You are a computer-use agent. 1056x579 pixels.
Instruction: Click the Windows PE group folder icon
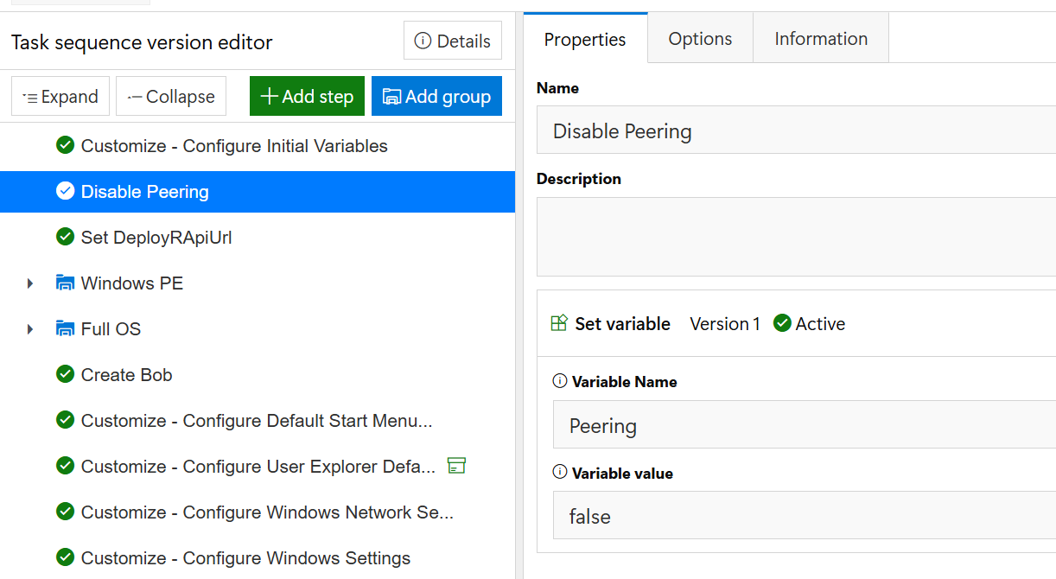(x=65, y=283)
